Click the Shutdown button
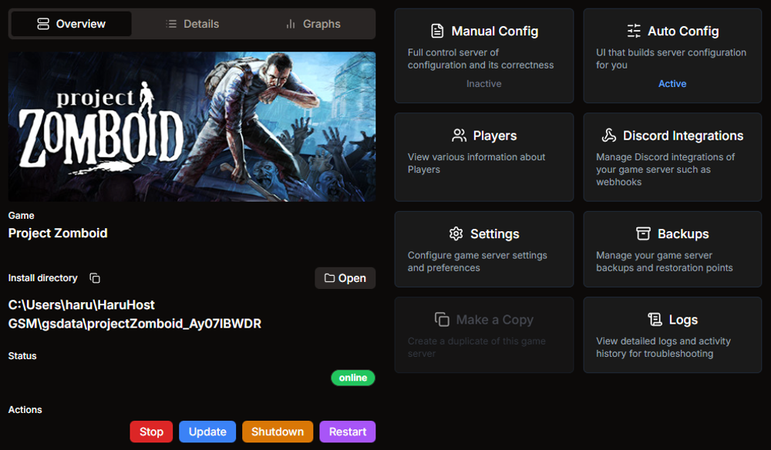This screenshot has height=450, width=771. click(x=277, y=432)
